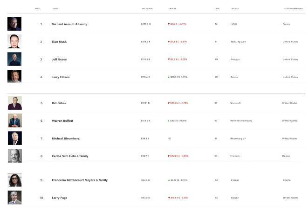
Task: Sort by the Age column header
Action: [218, 8]
